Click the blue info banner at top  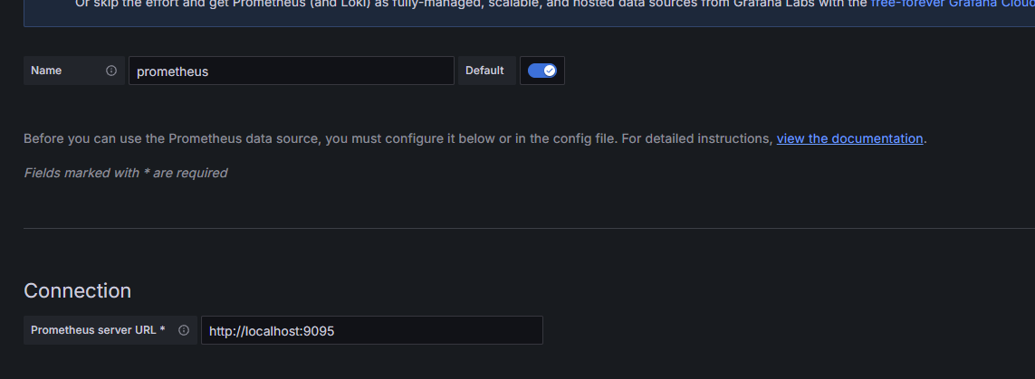pos(453,11)
